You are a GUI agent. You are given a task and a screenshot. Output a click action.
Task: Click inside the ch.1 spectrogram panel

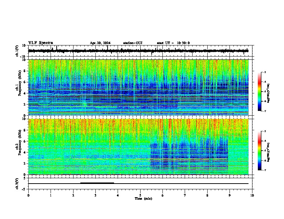tap(138, 87)
